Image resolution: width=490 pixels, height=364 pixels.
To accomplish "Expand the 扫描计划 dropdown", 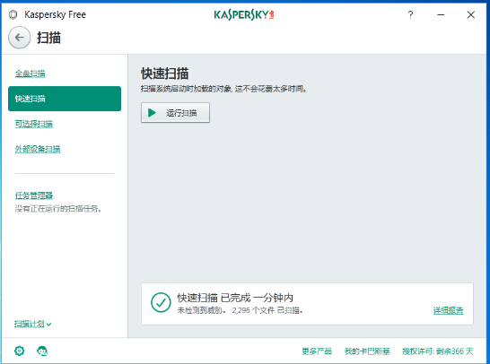I will tap(33, 324).
